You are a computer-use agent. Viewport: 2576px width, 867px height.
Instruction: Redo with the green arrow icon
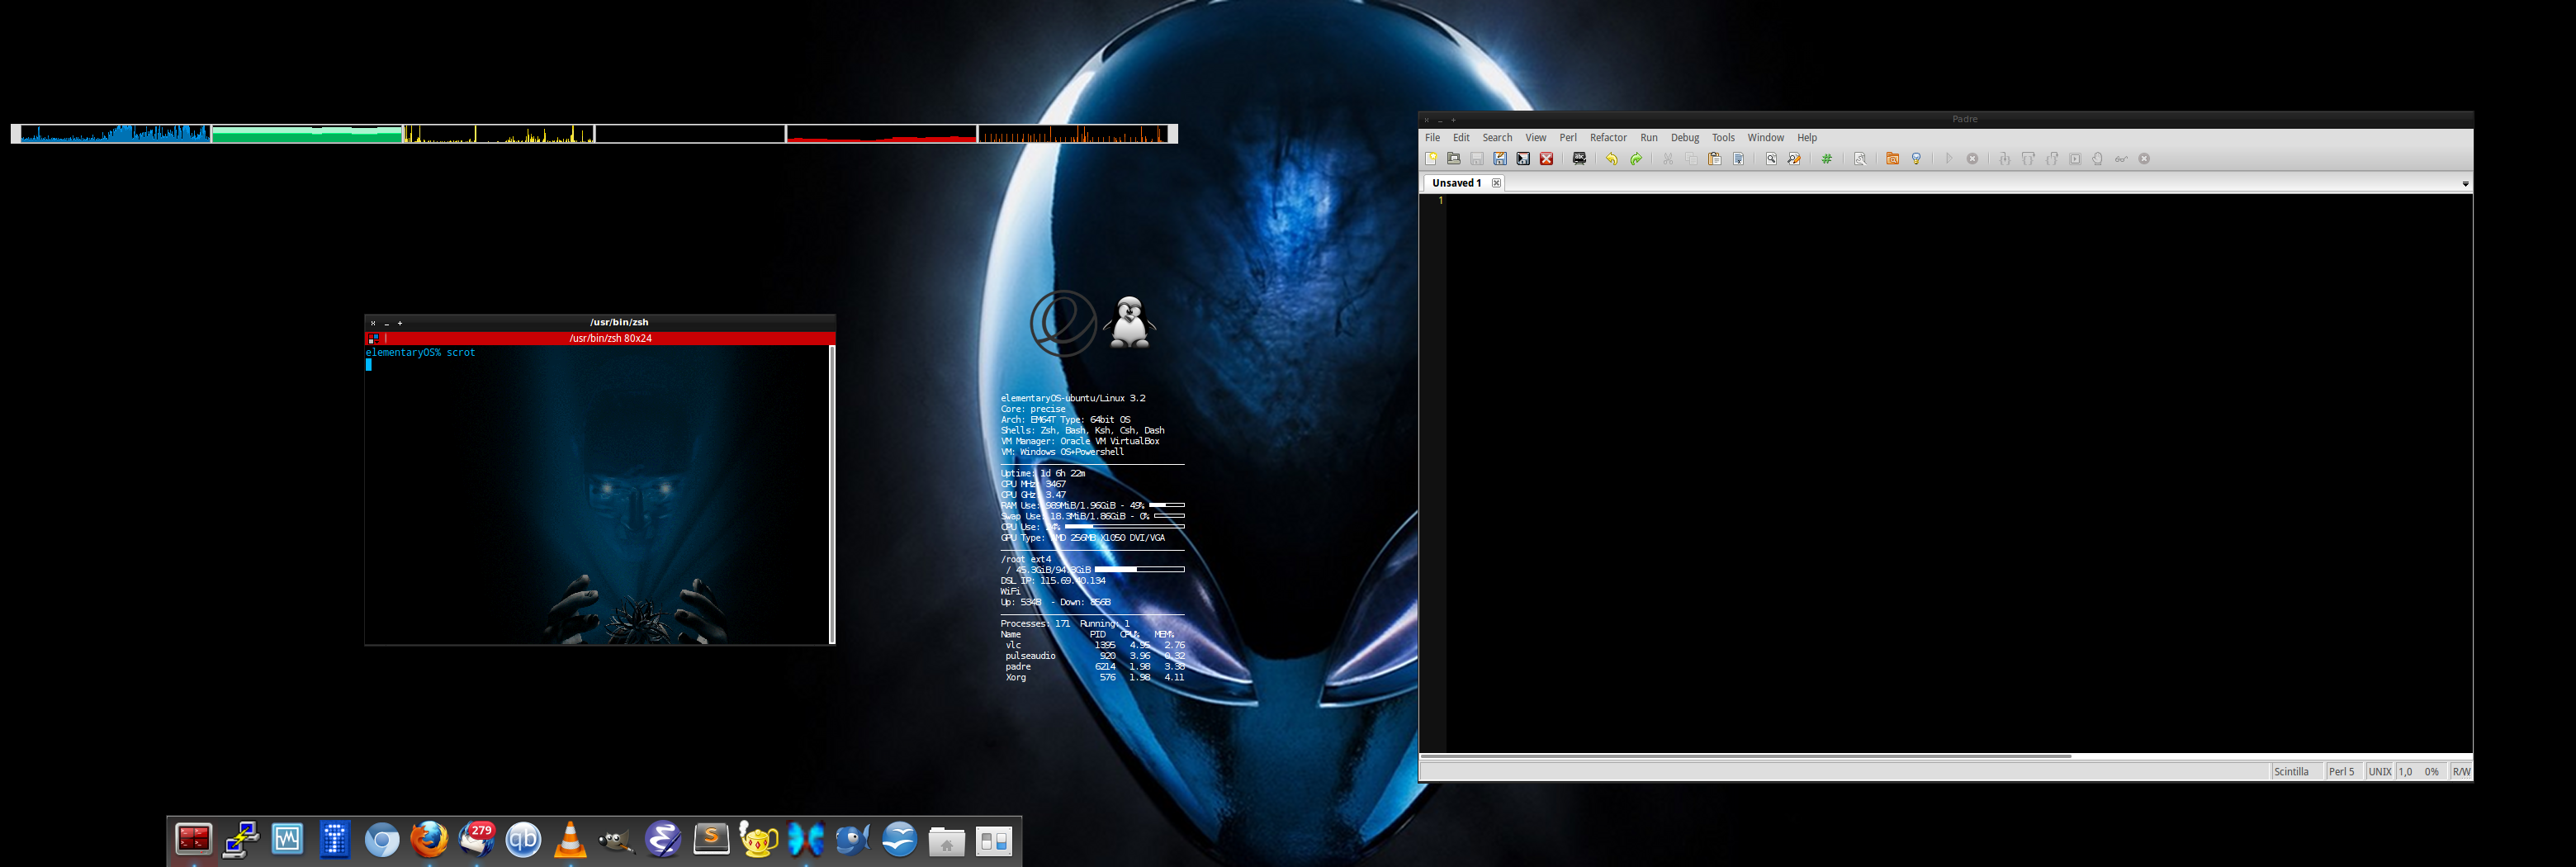(x=1636, y=159)
